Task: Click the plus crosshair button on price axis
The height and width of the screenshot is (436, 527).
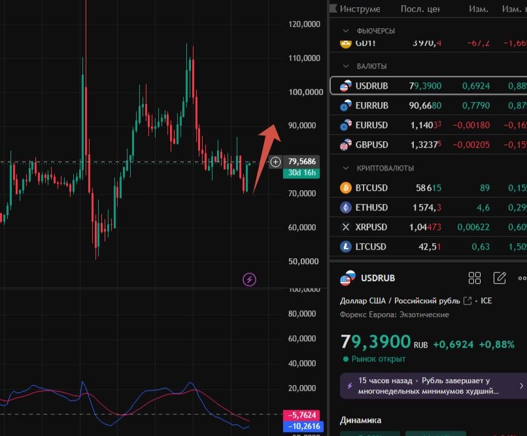Action: click(x=275, y=162)
